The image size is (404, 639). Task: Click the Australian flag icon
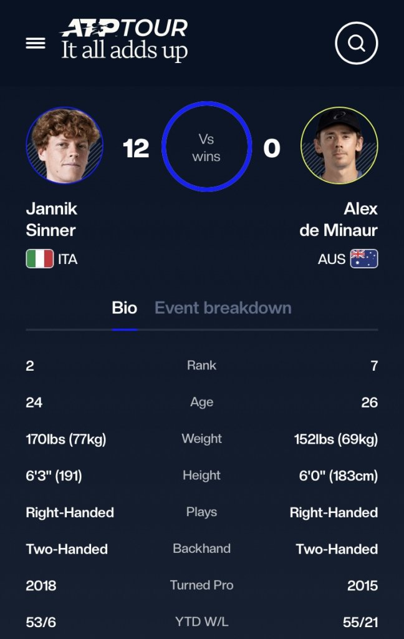coord(364,259)
